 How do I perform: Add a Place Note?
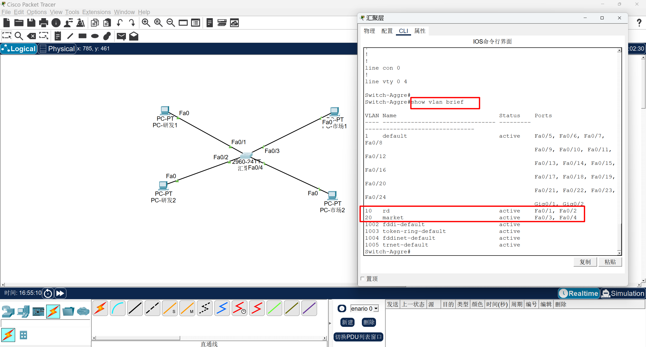58,36
